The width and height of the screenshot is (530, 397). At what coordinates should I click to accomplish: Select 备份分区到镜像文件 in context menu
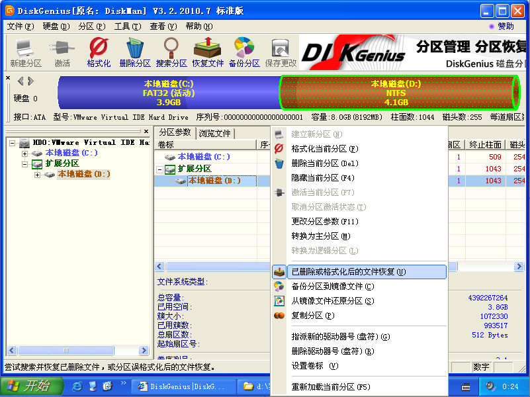click(332, 287)
